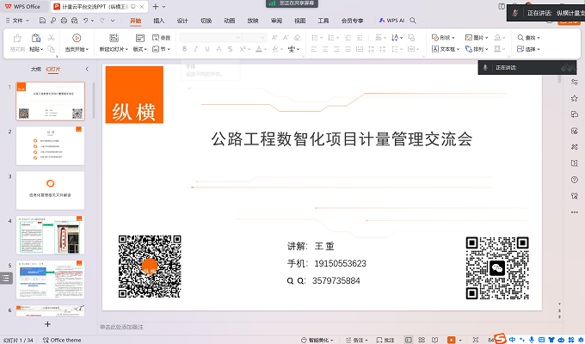The width and height of the screenshot is (585, 344).
Task: Click the 智能美化 button in status bar
Action: click(x=317, y=340)
